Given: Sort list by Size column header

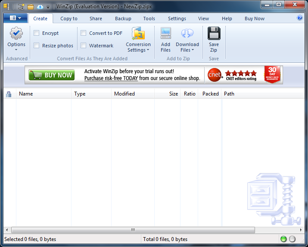Looking at the screenshot, I should (168, 94).
